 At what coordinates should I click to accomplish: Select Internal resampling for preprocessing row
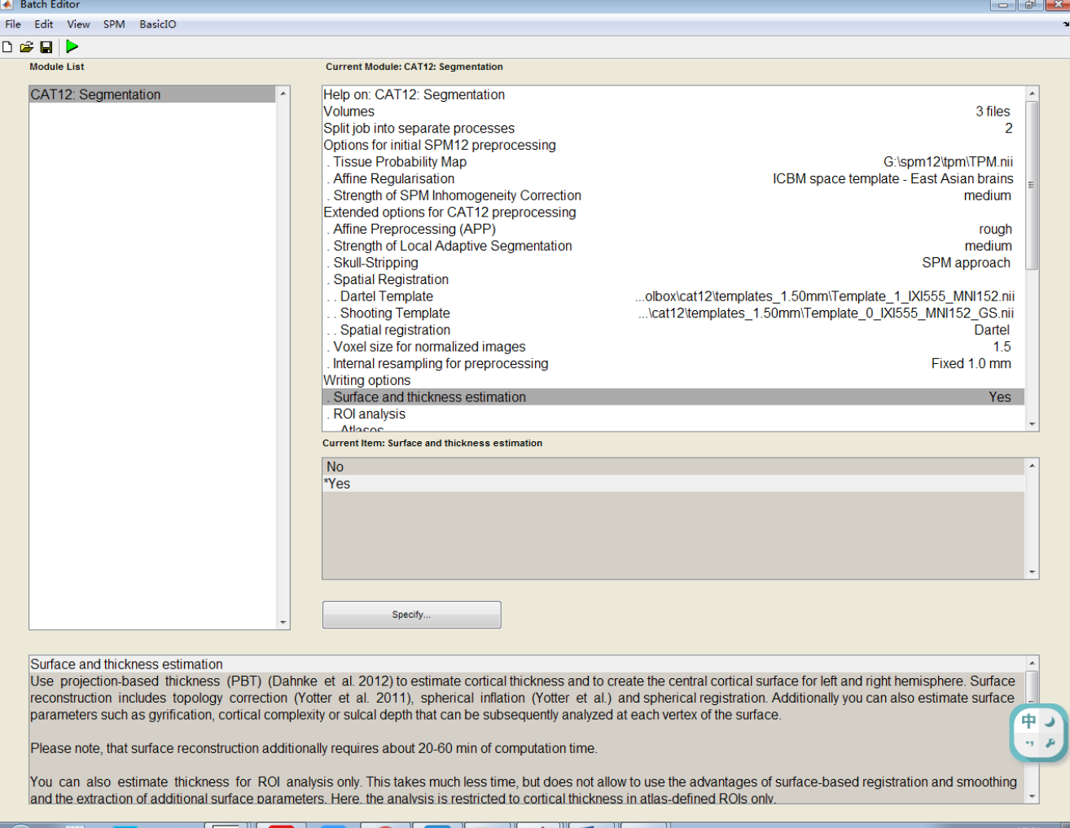point(673,364)
